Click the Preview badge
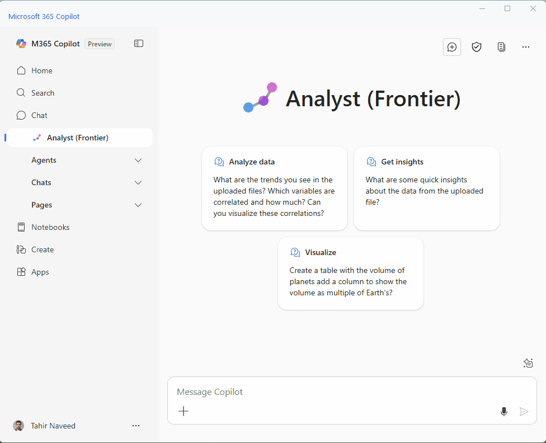The image size is (546, 443). (100, 44)
